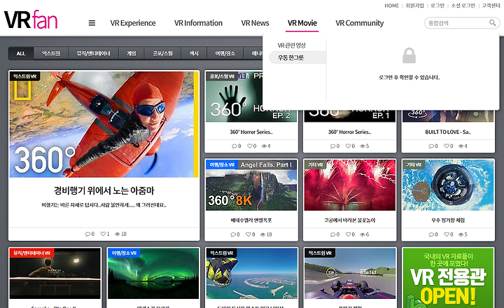Image resolution: width=504 pixels, height=308 pixels.
Task: Open the Horror EP. 2 hand thumbnail
Action: tap(251, 97)
